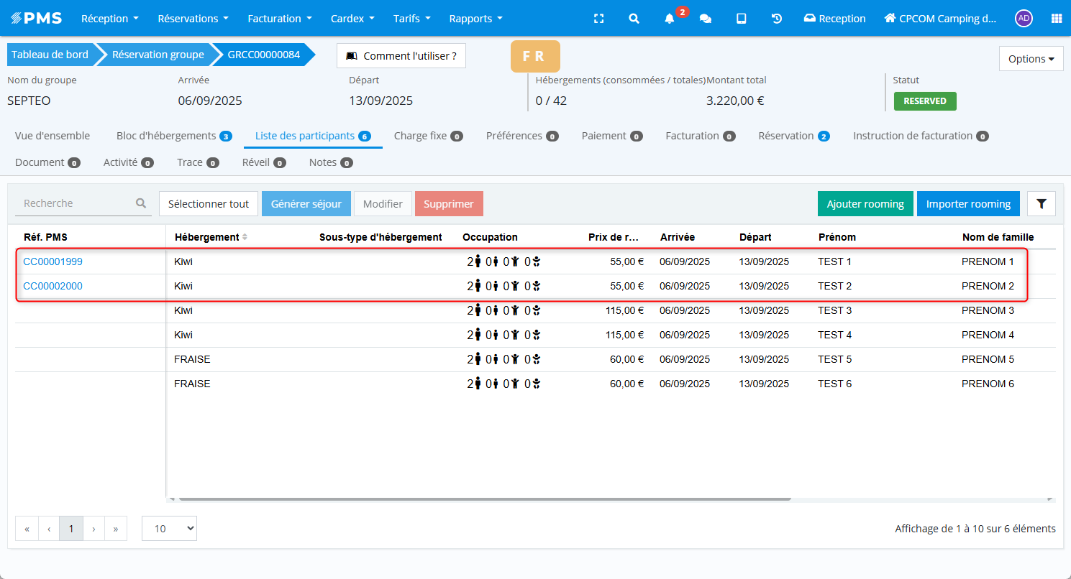Change the page size selector
The image size is (1071, 579).
pyautogui.click(x=169, y=529)
